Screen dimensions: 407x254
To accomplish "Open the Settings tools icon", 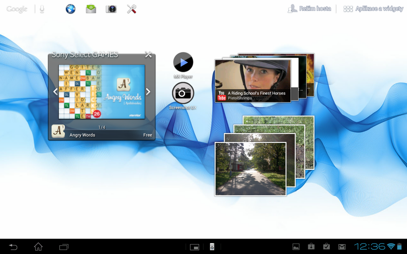I will [x=131, y=9].
